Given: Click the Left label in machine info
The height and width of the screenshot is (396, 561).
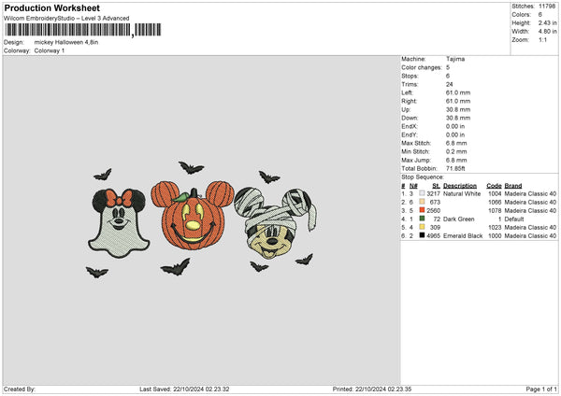Looking at the screenshot, I should coord(407,92).
